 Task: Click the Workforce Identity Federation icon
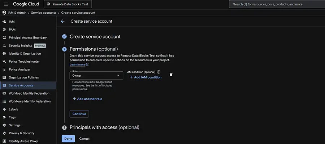point(4,101)
